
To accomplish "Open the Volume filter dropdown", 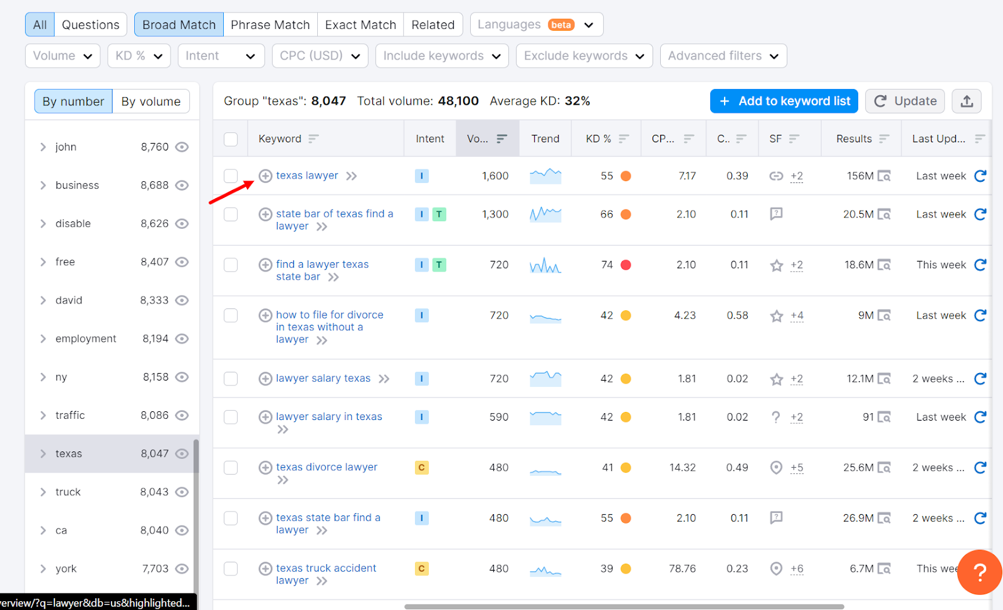I will (x=63, y=56).
